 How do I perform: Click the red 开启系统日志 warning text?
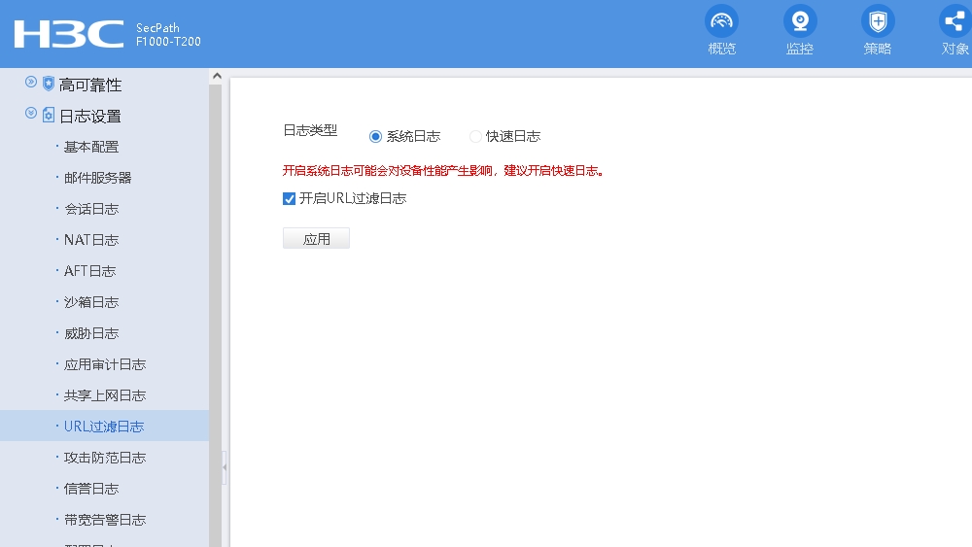[x=443, y=170]
